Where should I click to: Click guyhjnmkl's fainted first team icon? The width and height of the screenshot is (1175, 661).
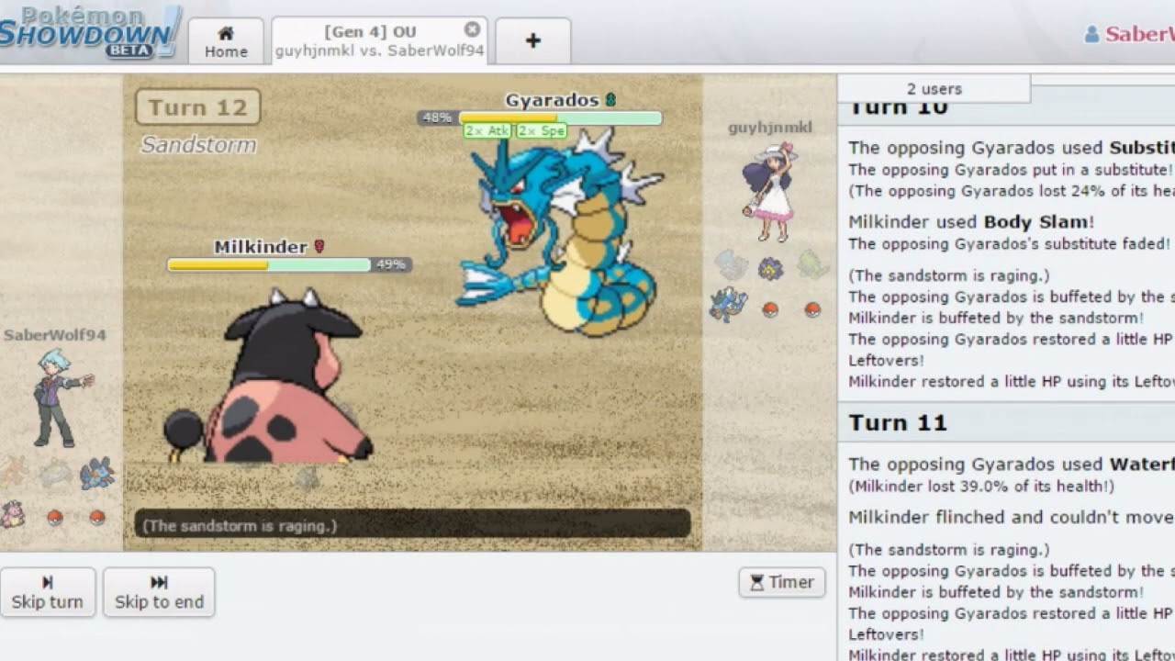[x=731, y=266]
